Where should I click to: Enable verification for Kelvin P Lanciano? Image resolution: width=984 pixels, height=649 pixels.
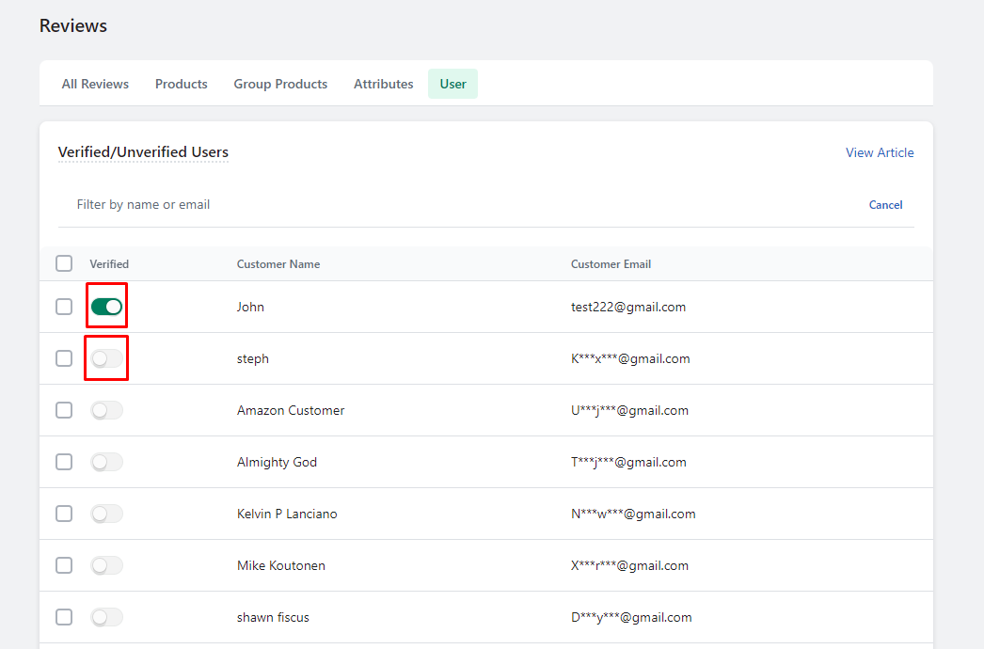click(106, 514)
